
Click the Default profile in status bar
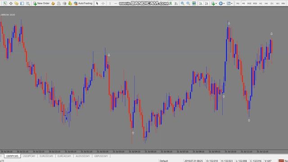tap(164, 161)
